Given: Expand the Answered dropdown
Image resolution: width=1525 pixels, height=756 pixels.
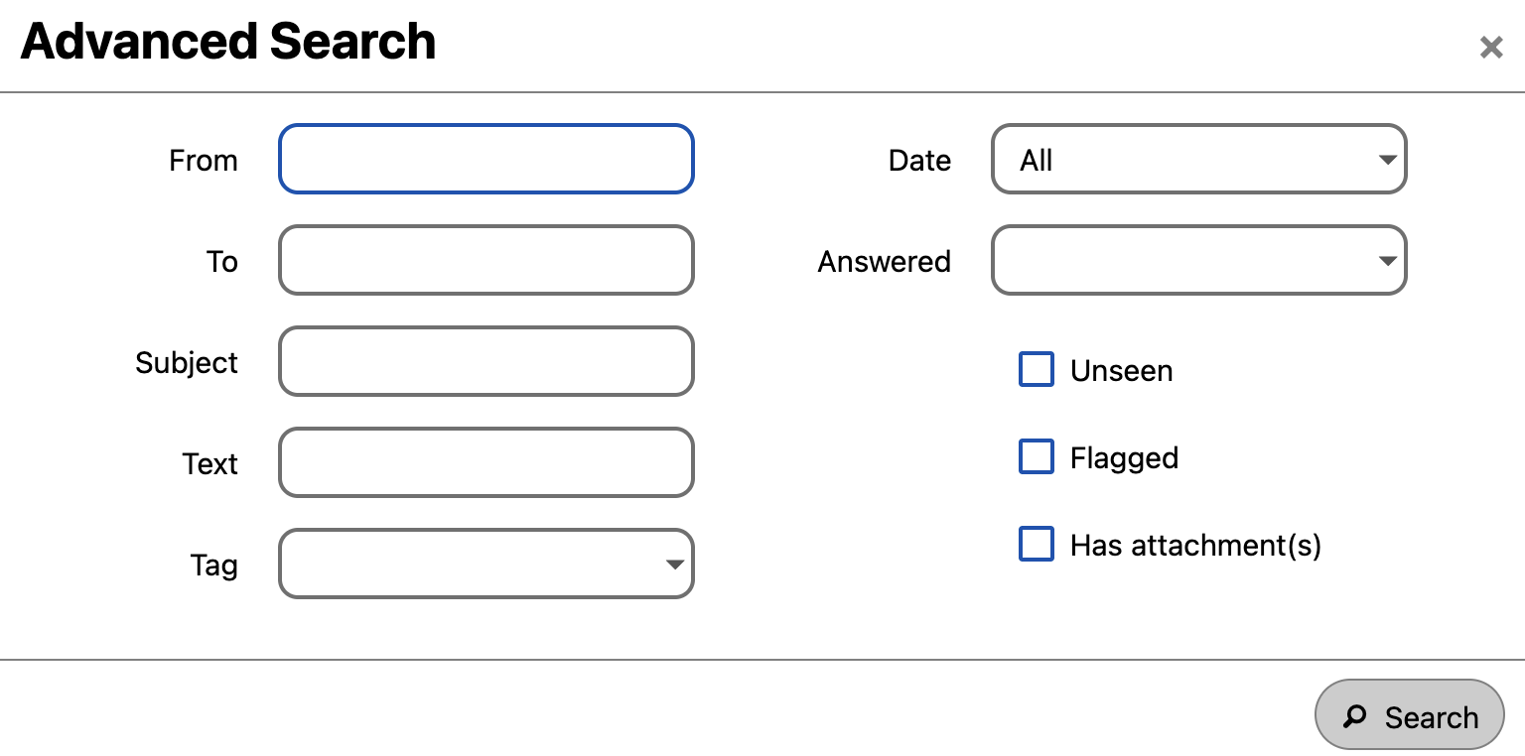Looking at the screenshot, I should [x=1199, y=260].
